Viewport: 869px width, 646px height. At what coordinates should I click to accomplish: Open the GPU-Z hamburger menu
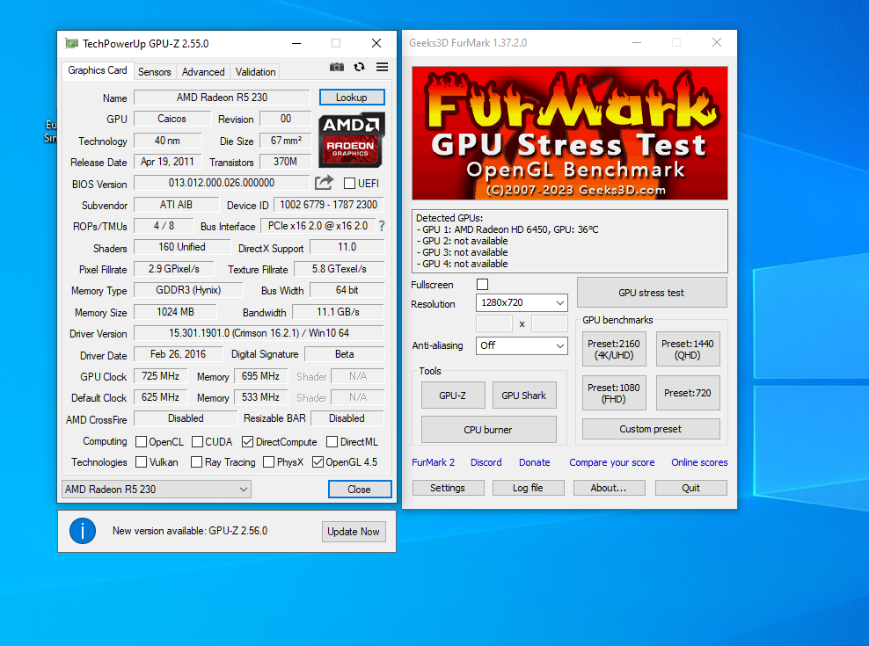click(x=382, y=67)
